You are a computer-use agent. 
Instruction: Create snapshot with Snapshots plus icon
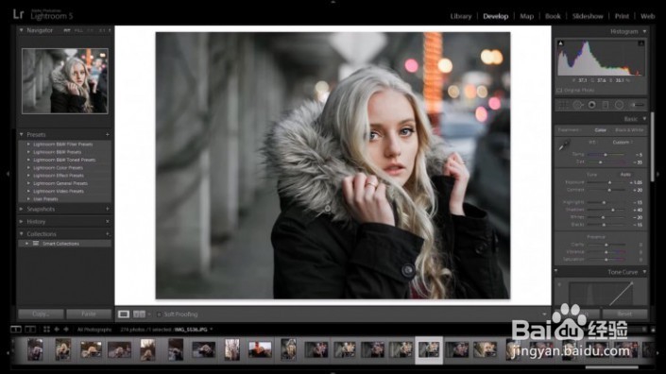coord(108,209)
